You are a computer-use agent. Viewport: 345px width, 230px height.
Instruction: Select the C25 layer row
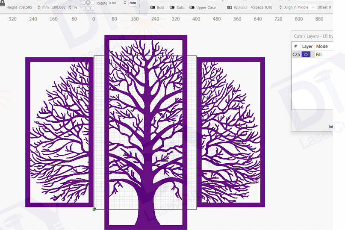296,54
